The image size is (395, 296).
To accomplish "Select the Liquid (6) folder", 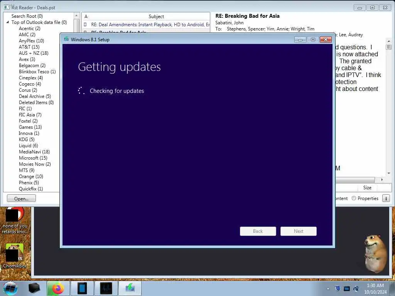I will pos(28,145).
